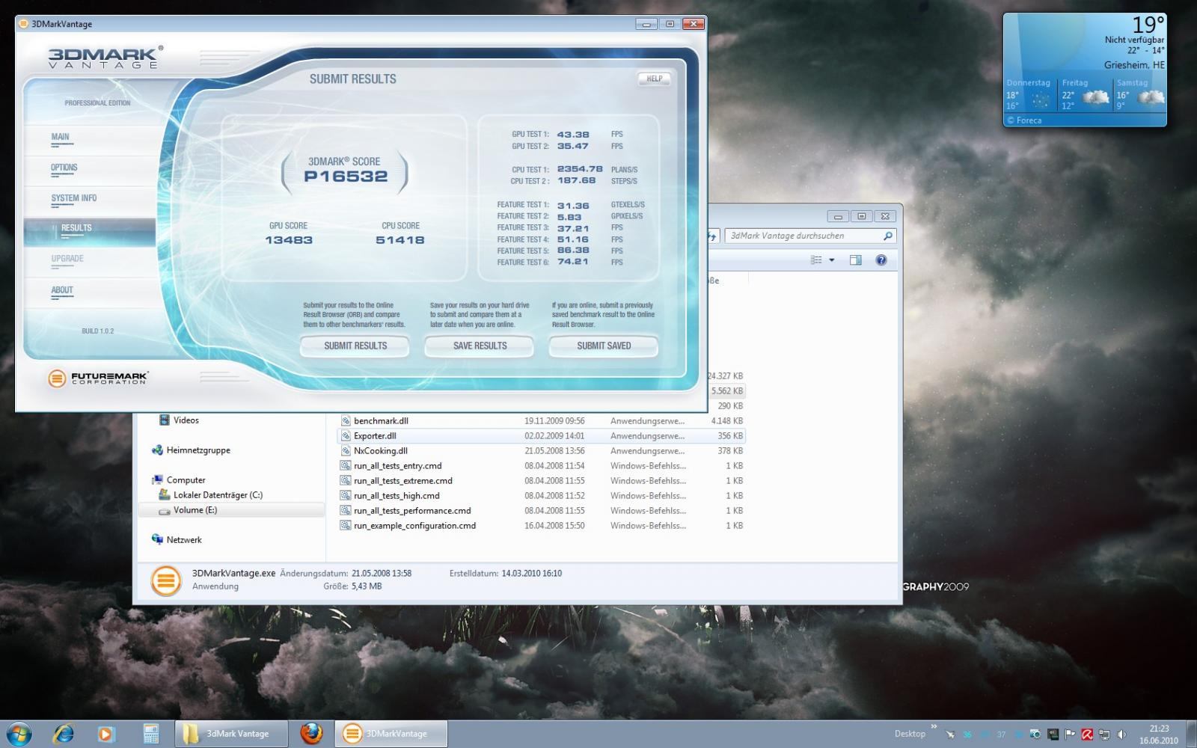This screenshot has width=1197, height=748.
Task: Select run_example_configuration.cmd file
Action: pyautogui.click(x=541, y=526)
